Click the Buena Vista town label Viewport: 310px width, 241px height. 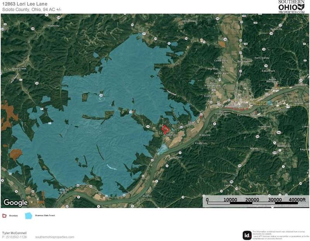coord(64,191)
